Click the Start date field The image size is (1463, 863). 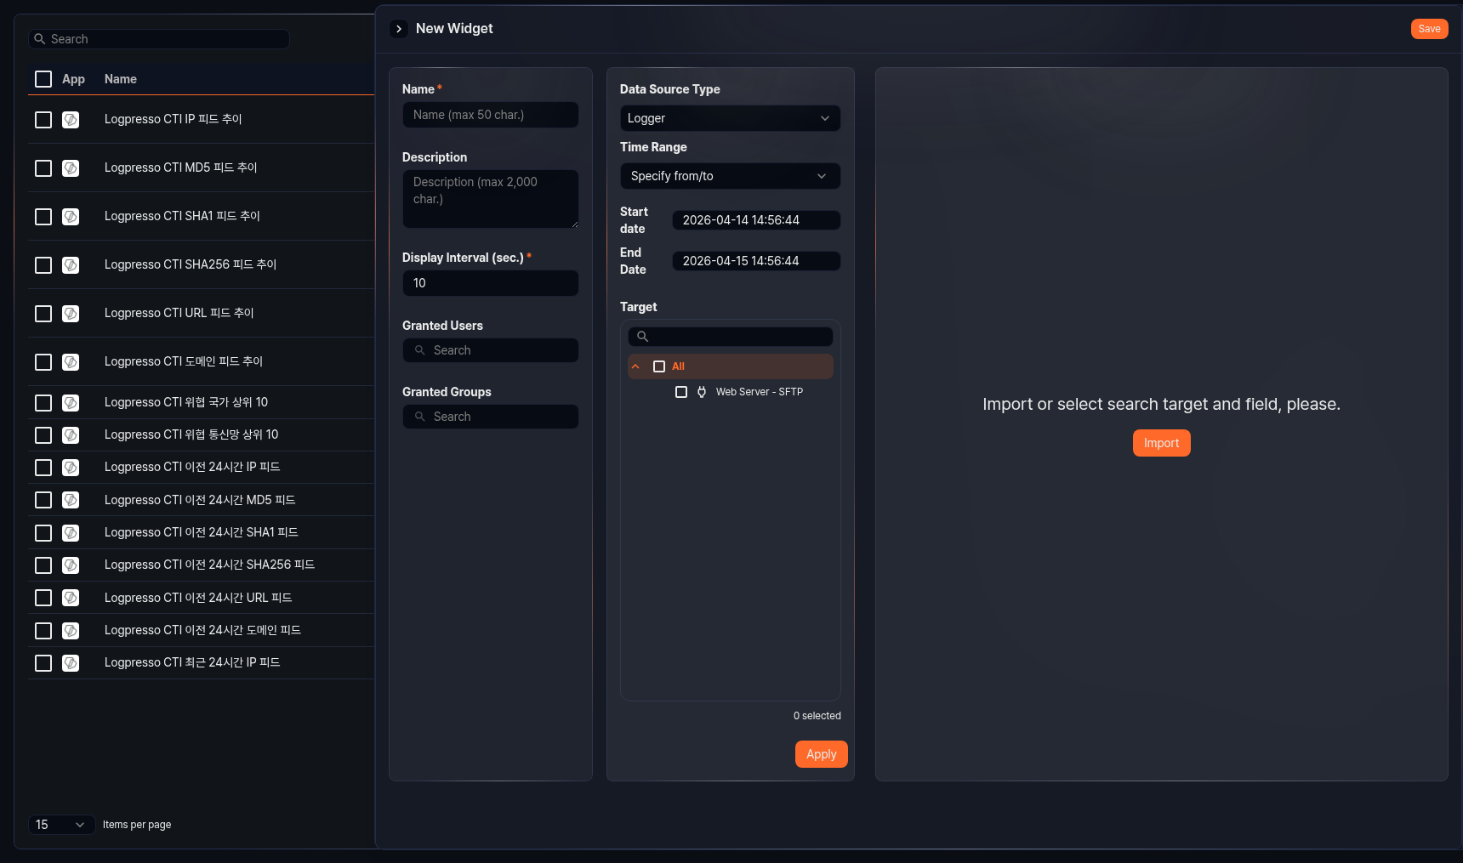(755, 219)
